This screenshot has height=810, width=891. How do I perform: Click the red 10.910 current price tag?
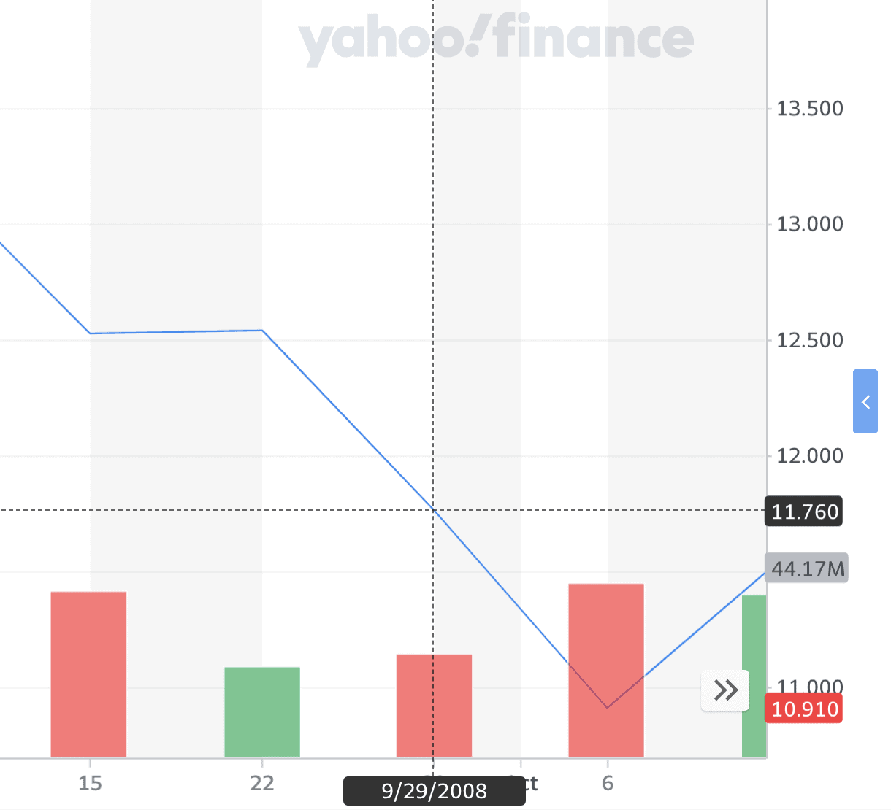[804, 709]
